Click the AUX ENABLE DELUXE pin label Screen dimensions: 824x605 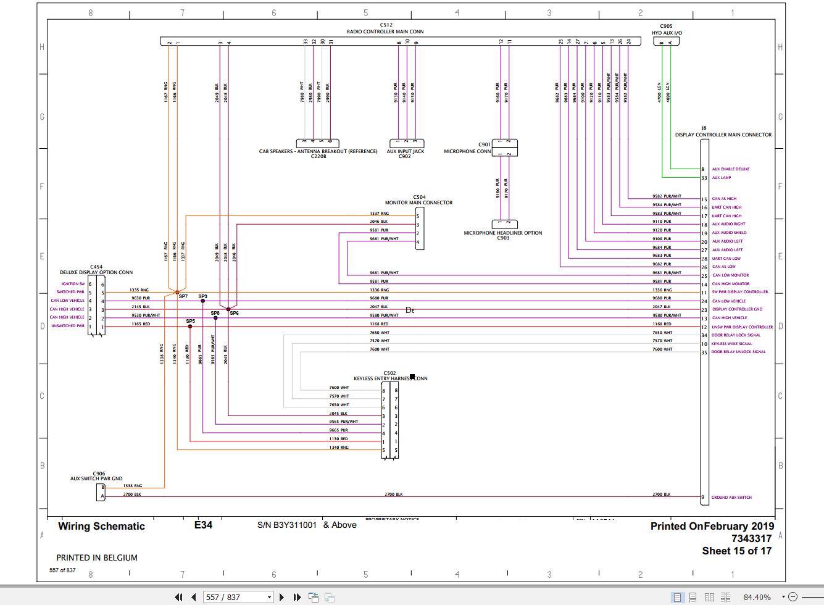click(731, 169)
